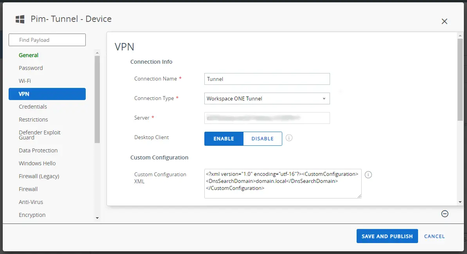Click the Windows logo icon beside profile title
467x254 pixels.
[20, 19]
